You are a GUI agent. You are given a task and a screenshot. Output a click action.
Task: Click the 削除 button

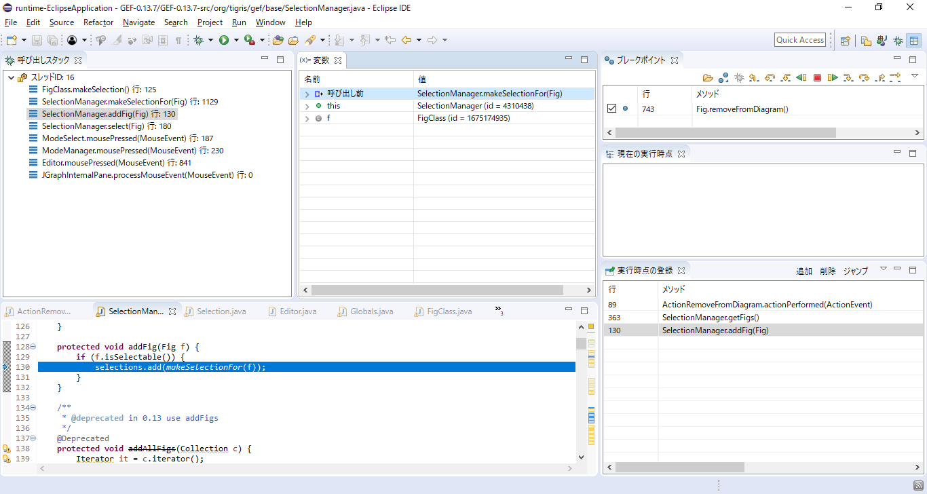(828, 271)
